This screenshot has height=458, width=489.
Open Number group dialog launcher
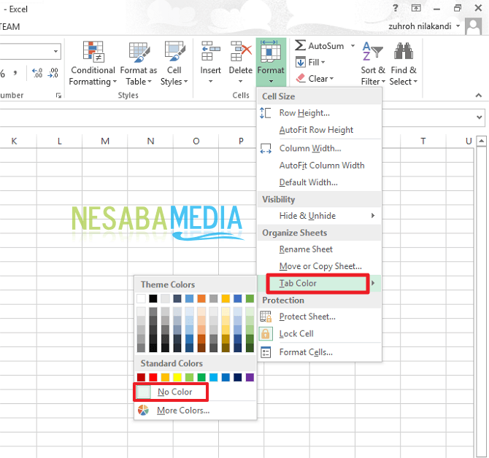pyautogui.click(x=58, y=96)
